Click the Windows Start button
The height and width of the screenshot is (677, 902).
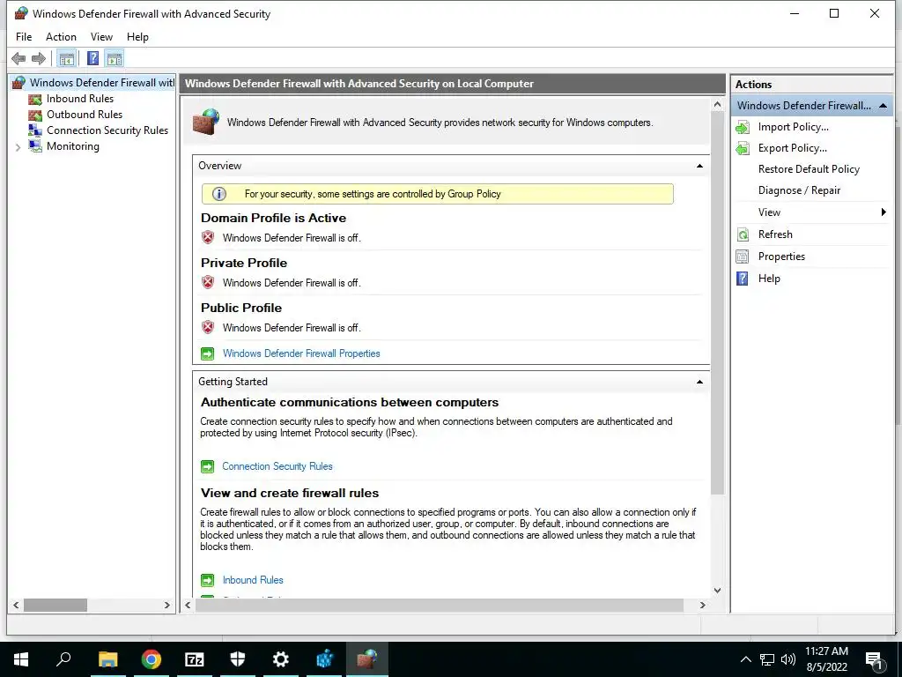click(21, 659)
